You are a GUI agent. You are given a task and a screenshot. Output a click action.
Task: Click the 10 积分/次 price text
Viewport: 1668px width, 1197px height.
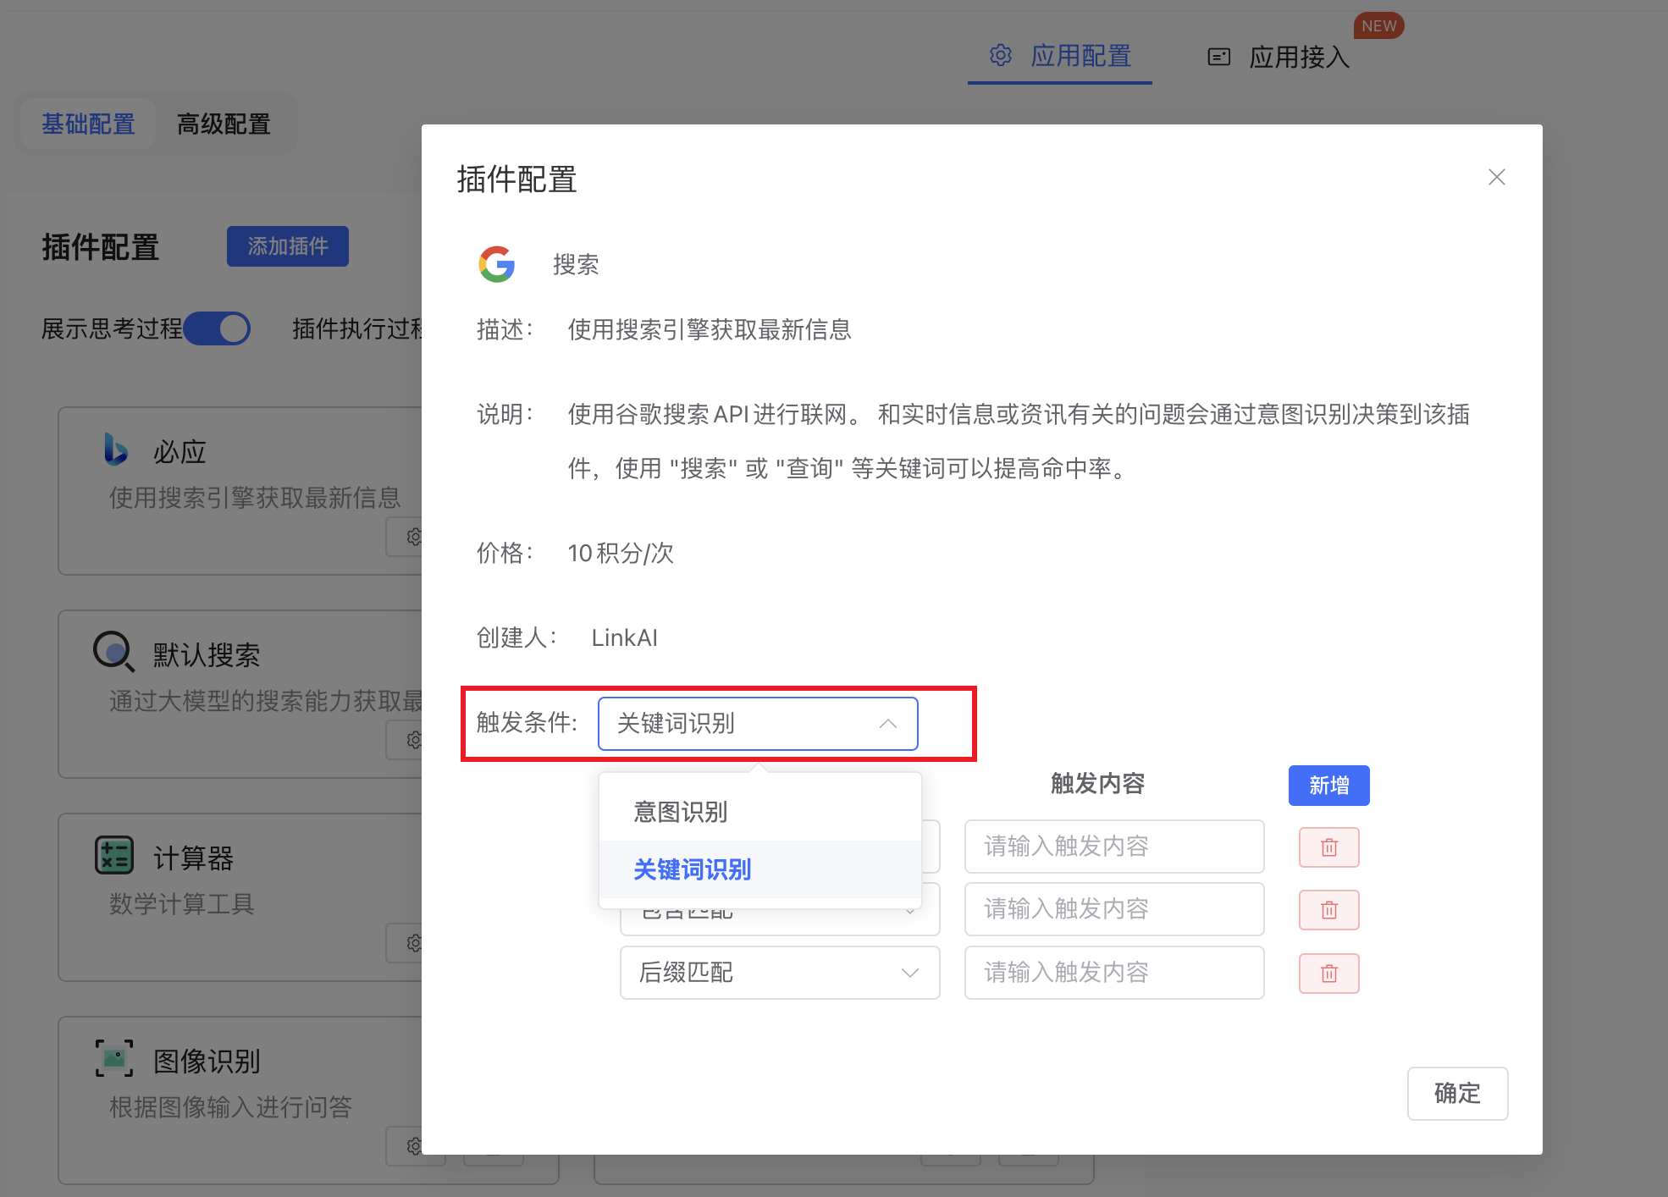click(621, 553)
